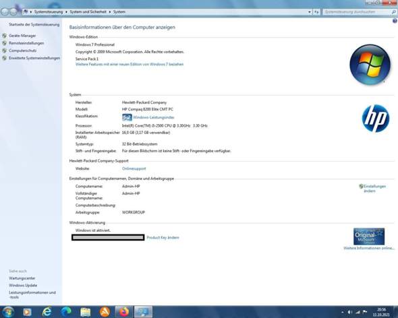Click the System control panel taskbar button
This screenshot has height=318, width=398.
tap(143, 312)
